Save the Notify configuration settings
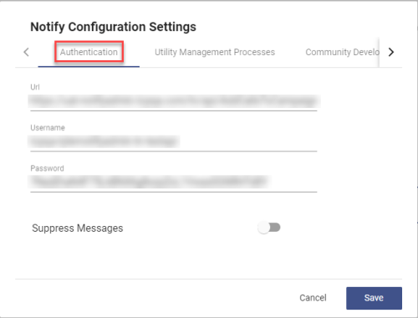418x318 pixels. click(374, 298)
